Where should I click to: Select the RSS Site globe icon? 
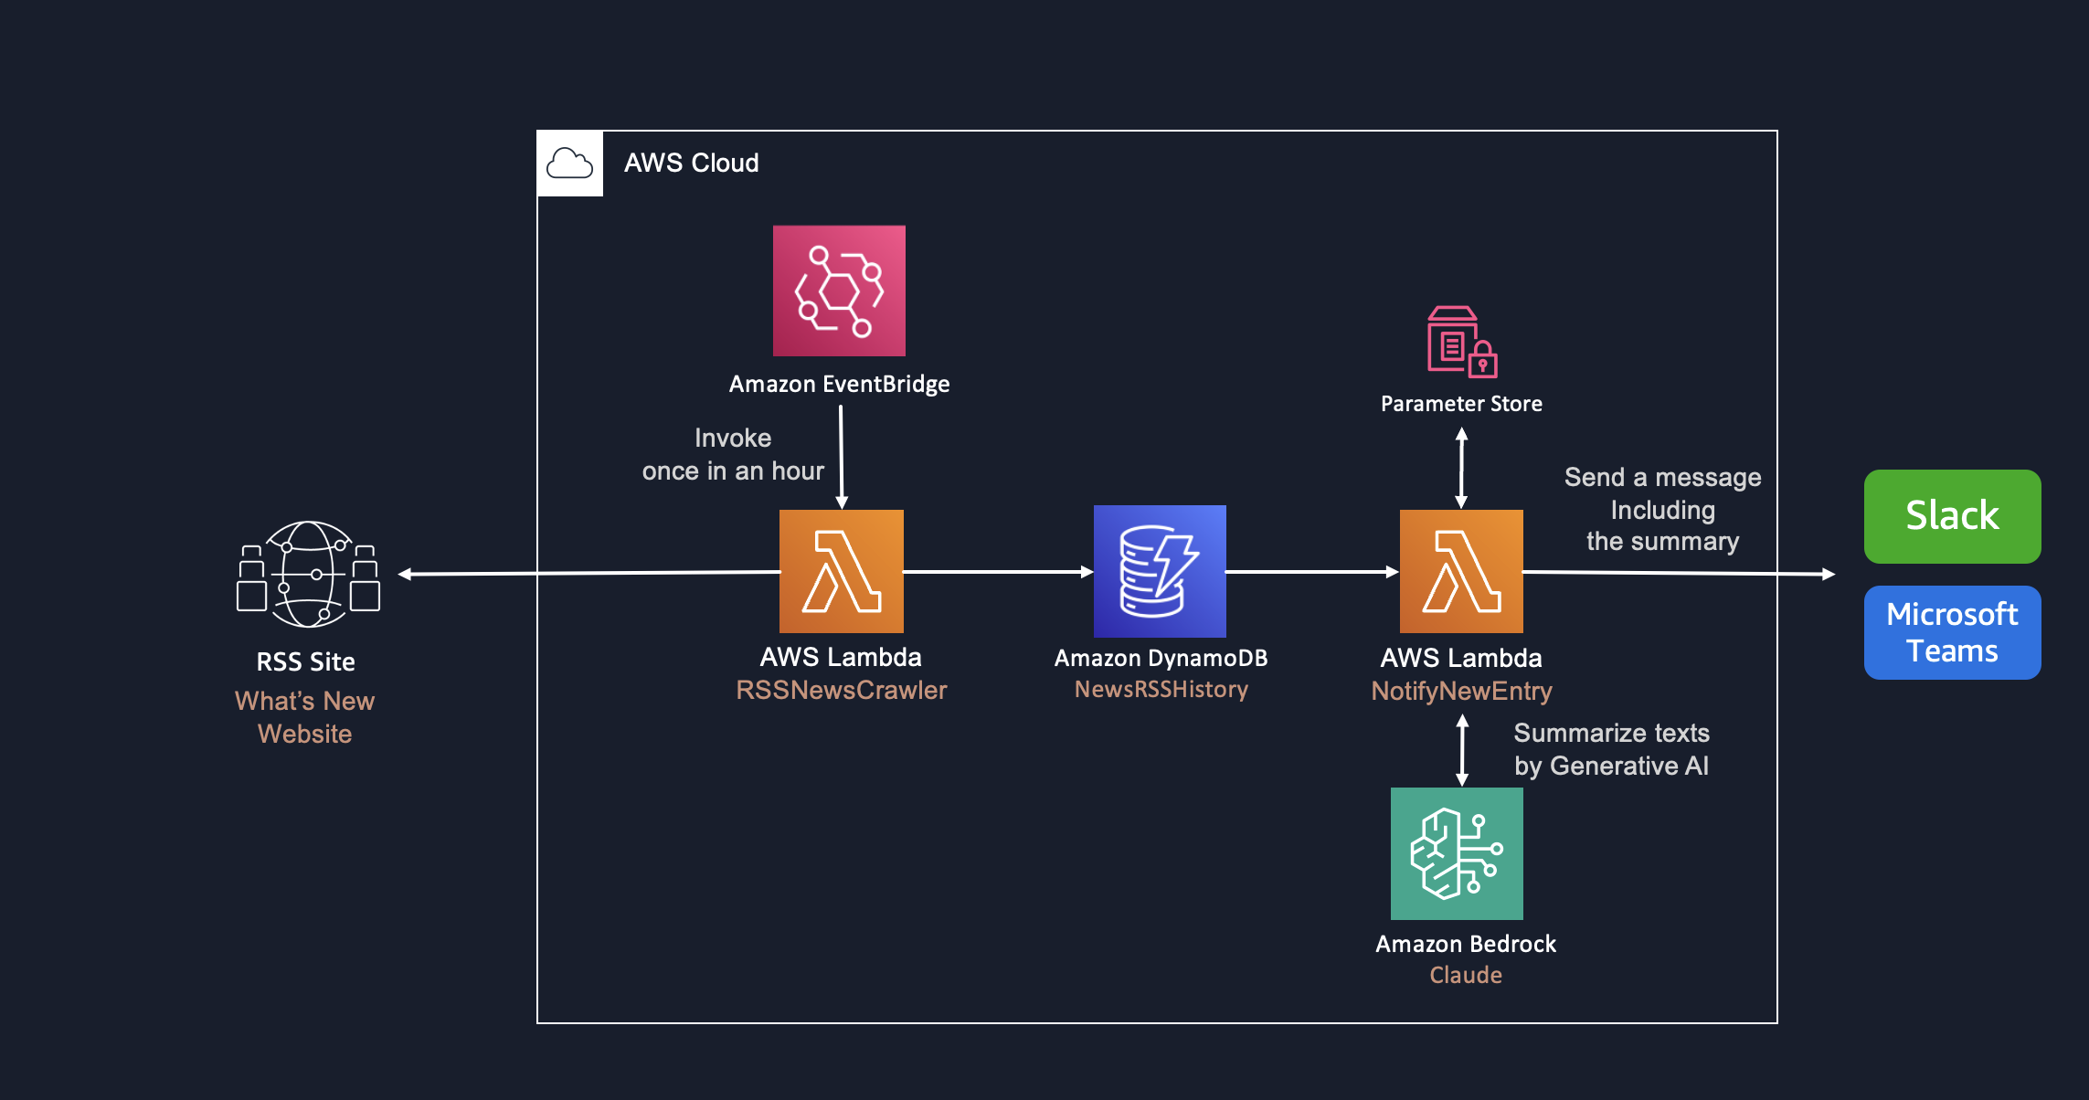pos(309,574)
